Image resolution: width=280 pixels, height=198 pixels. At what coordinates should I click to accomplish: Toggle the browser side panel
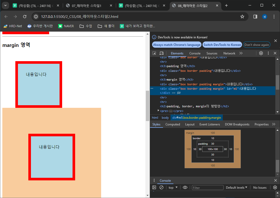click(255, 17)
